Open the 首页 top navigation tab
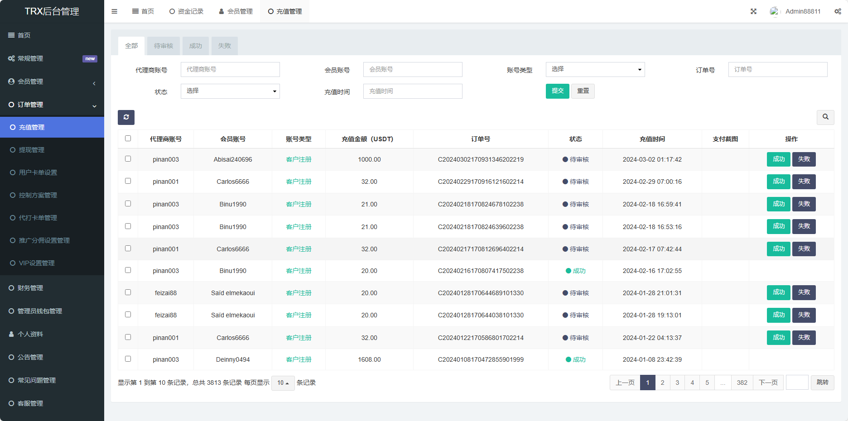 (143, 11)
